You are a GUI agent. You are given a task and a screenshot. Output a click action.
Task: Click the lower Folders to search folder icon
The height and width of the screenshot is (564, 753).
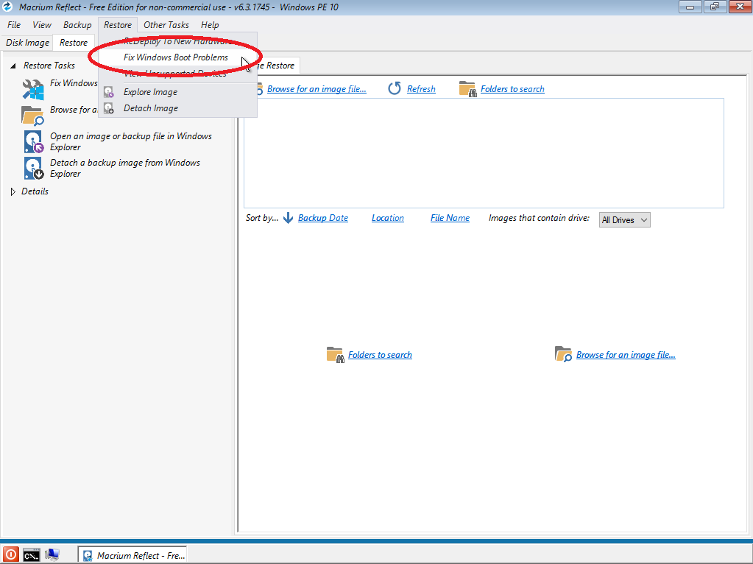click(x=335, y=355)
